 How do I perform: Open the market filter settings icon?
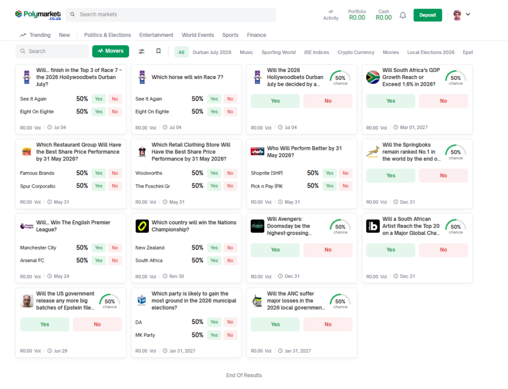click(141, 51)
